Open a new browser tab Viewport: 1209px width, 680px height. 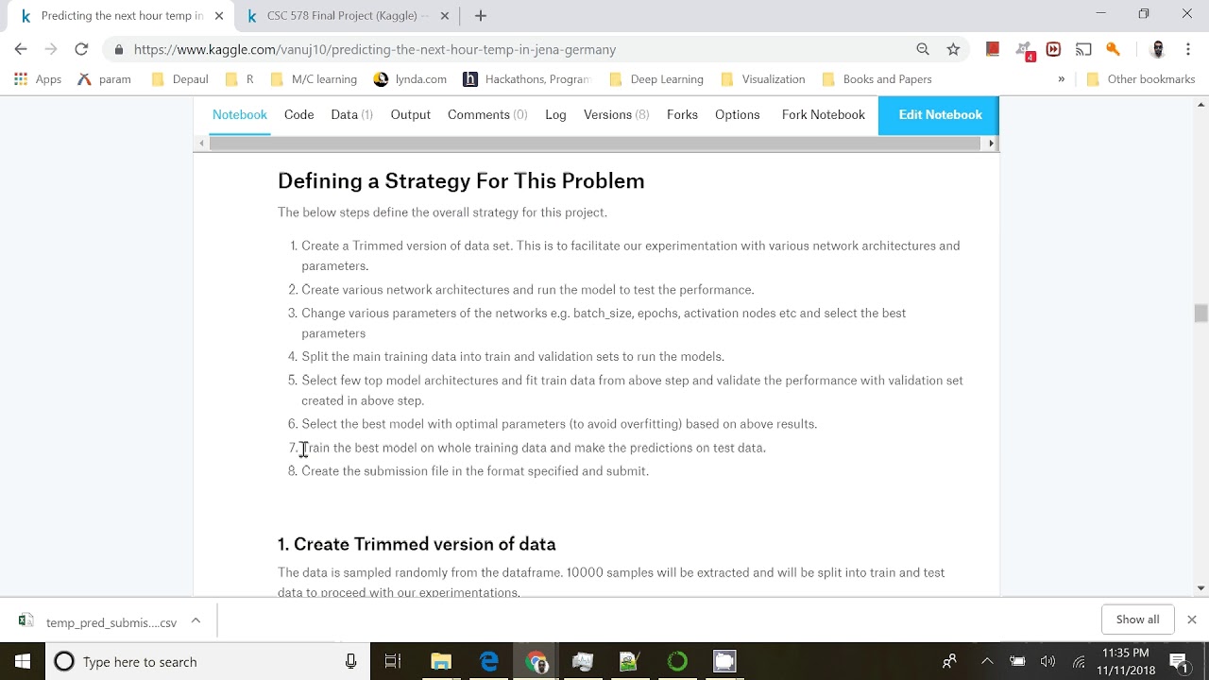coord(480,15)
